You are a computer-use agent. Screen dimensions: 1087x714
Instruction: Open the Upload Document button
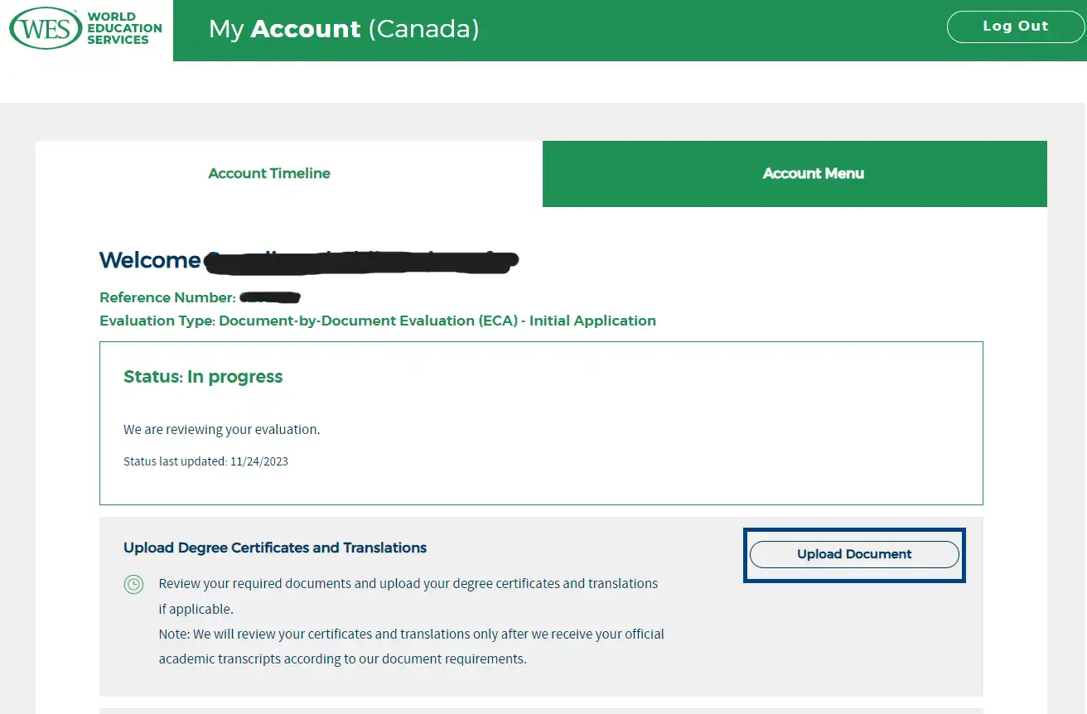pos(854,554)
